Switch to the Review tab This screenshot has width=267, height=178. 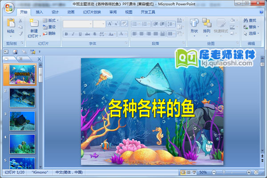(113, 12)
